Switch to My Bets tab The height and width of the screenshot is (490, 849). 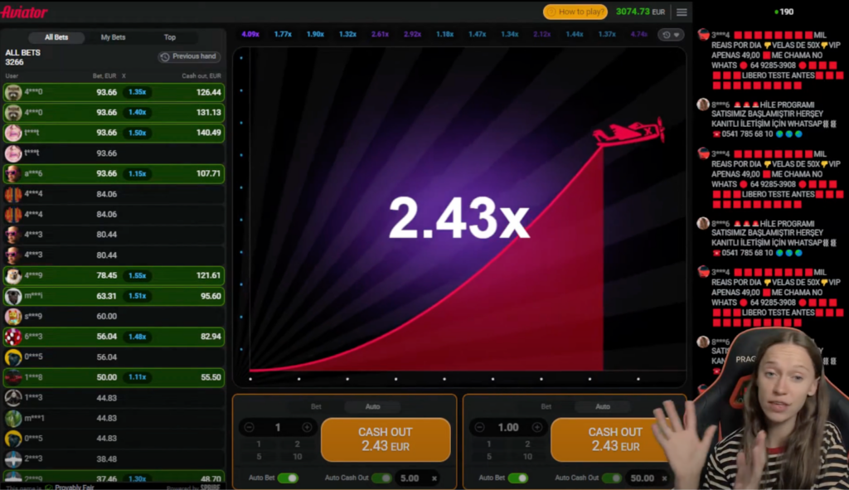(113, 37)
